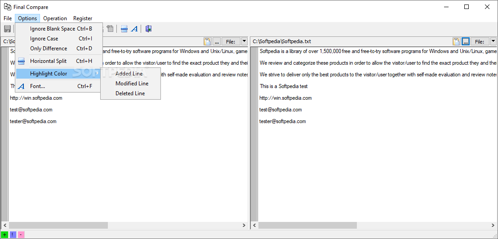Click the paste icon in left file bar
This screenshot has width=498, height=239.
207,41
